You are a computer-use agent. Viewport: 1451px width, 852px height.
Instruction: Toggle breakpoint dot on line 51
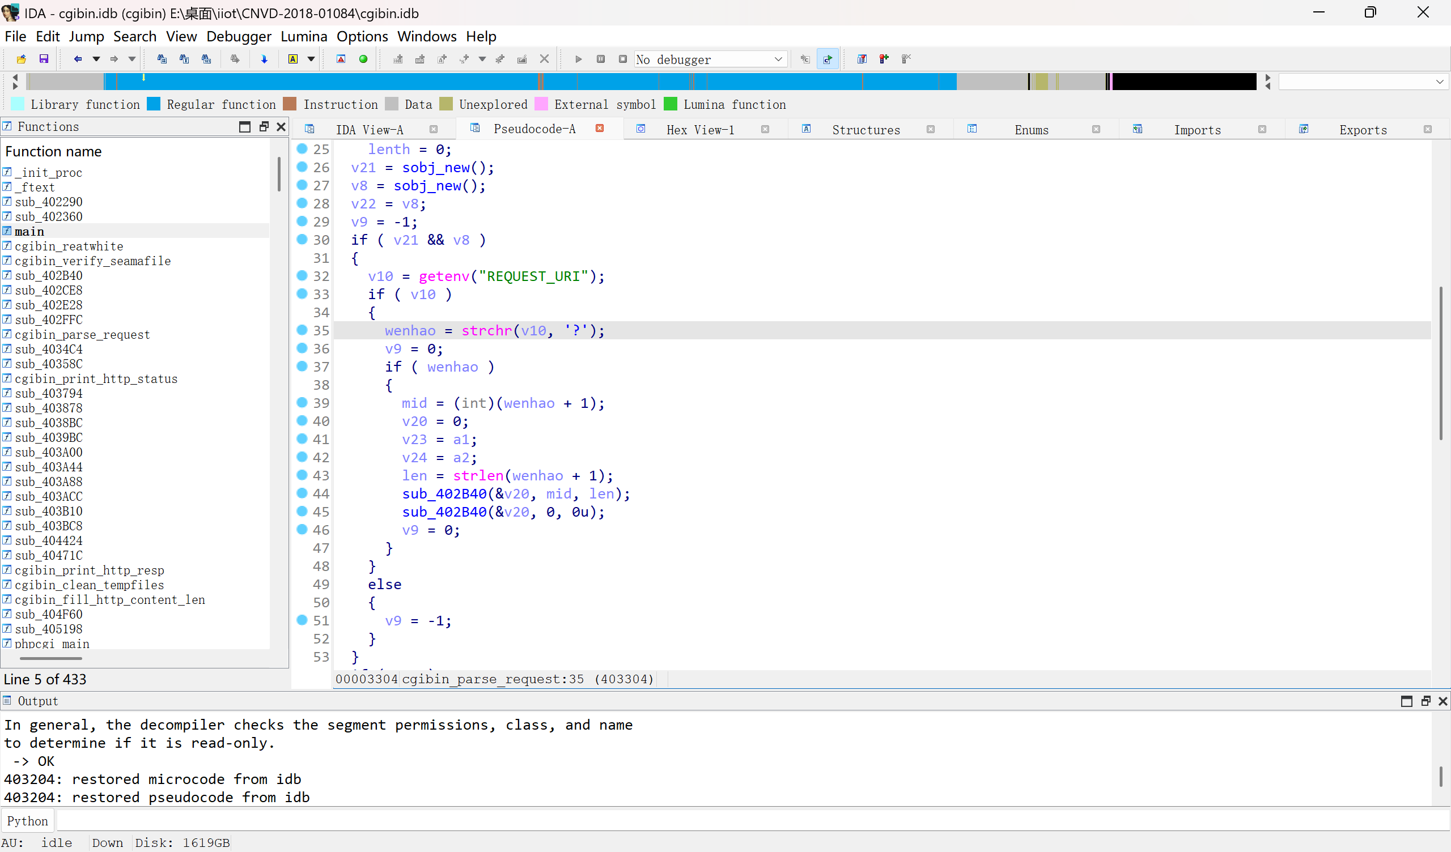click(302, 620)
